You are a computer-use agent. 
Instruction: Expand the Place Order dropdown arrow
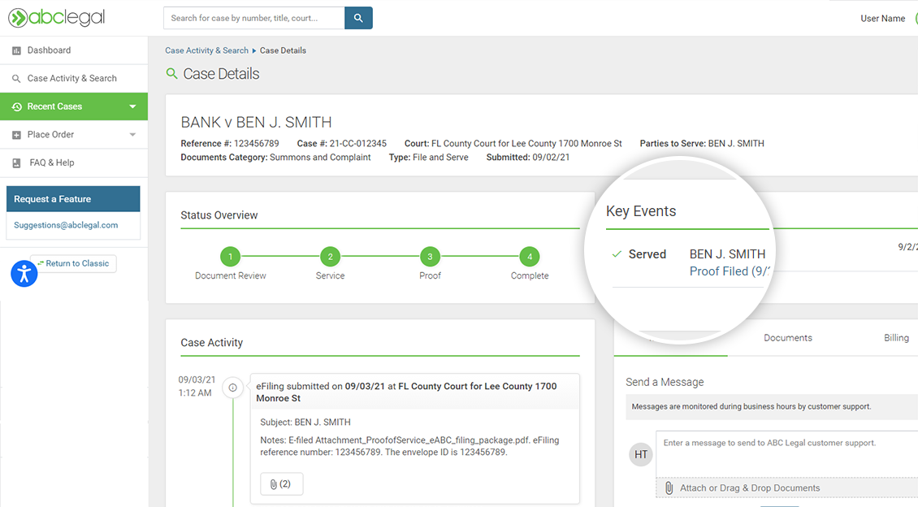132,135
